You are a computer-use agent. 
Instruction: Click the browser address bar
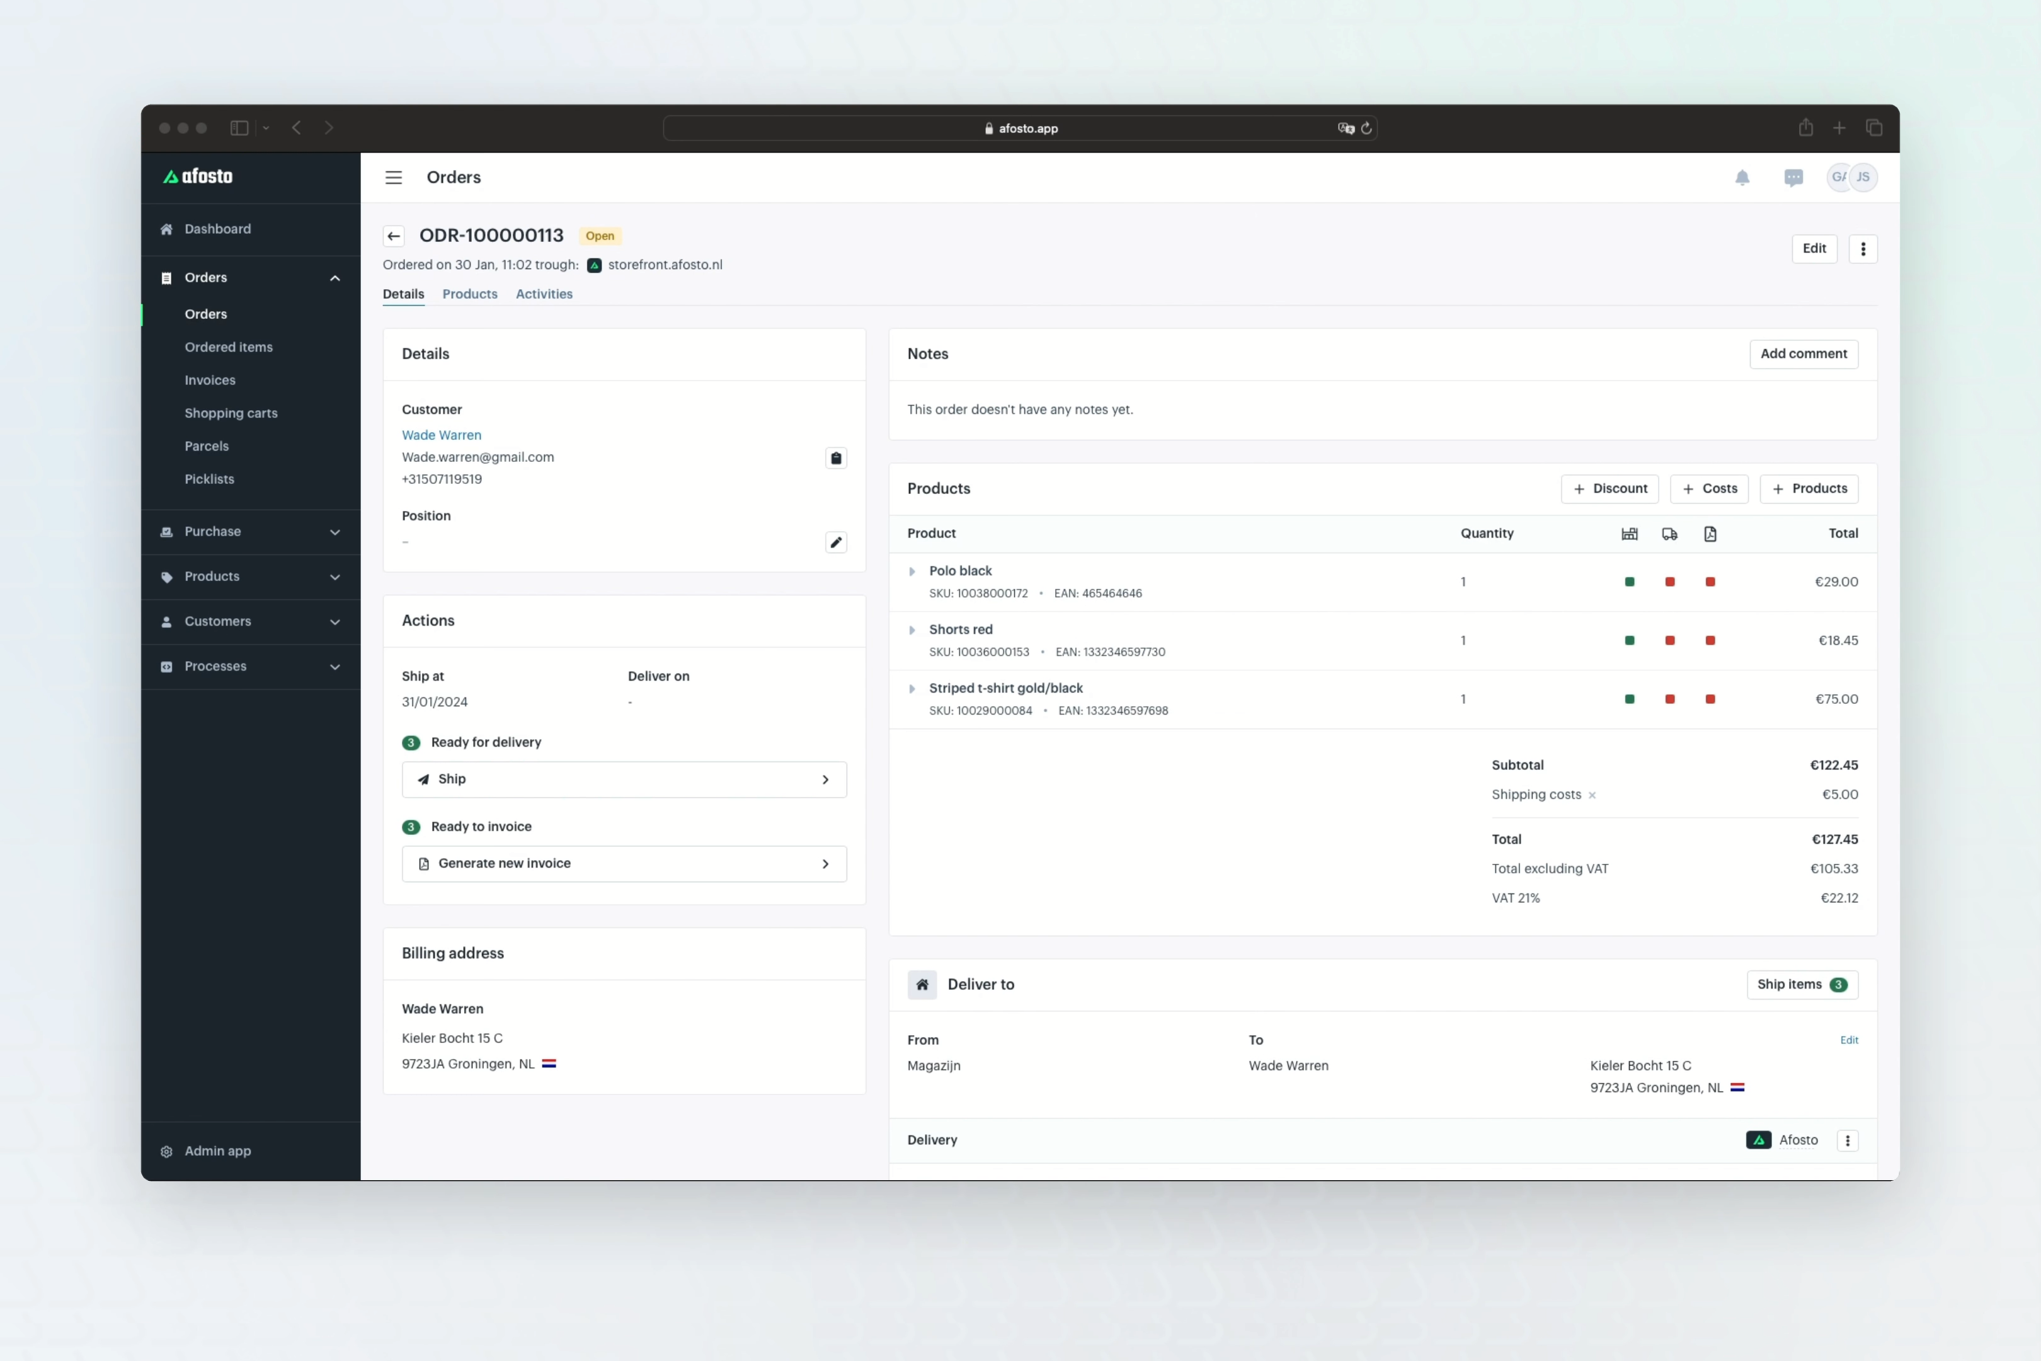tap(1020, 129)
